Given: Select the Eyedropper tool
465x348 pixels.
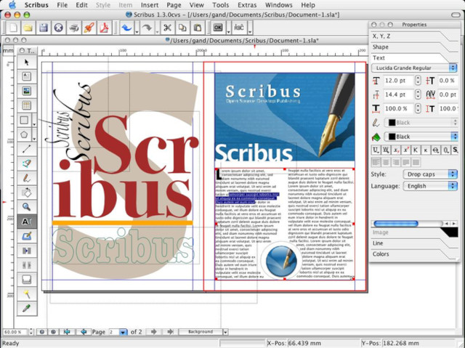Looking at the screenshot, I should click(27, 308).
